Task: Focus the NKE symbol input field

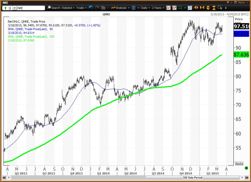Action: click(31, 8)
